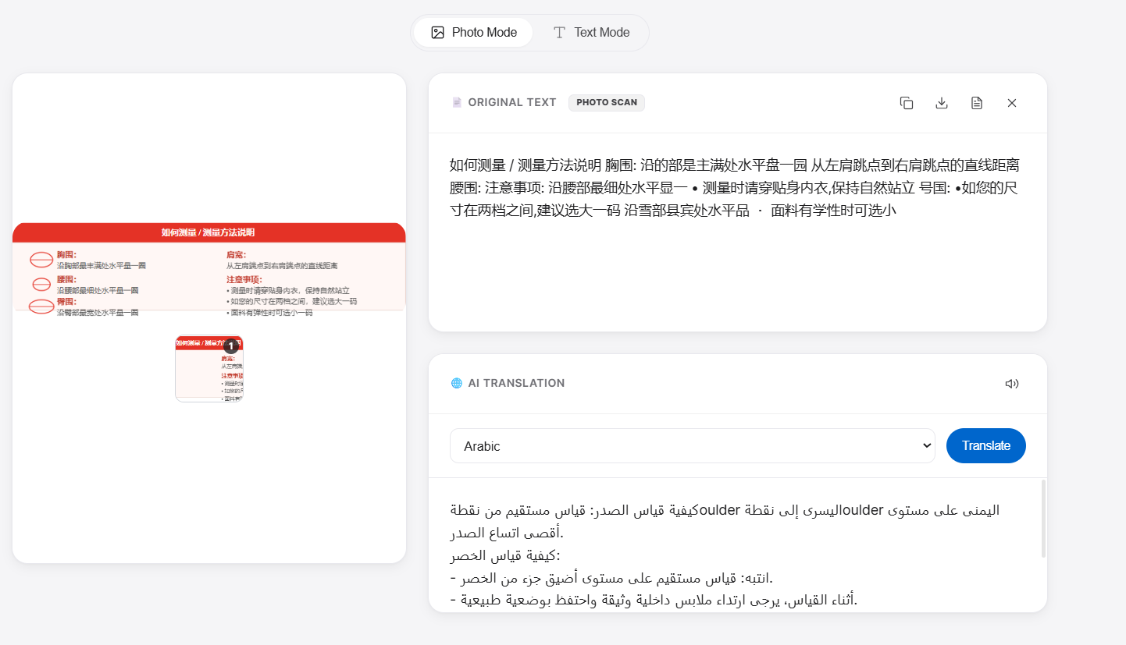This screenshot has width=1126, height=645.
Task: Click the document icon beside Original Text
Action: tap(457, 102)
